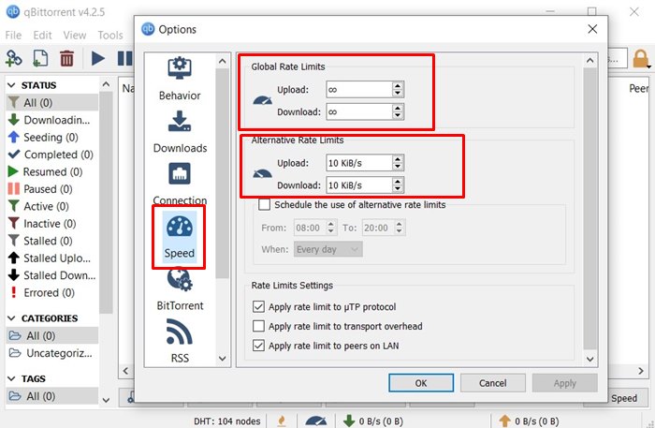This screenshot has height=428, width=655.
Task: Select All (0) under TAGS
Action: 52,396
